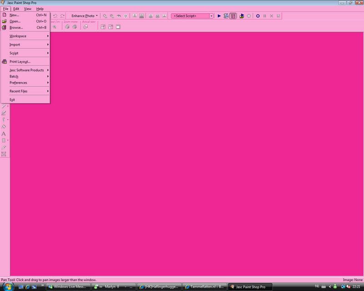Viewport: 364px width, 291px height.
Task: Expand the Import submenu
Action: tap(25, 45)
